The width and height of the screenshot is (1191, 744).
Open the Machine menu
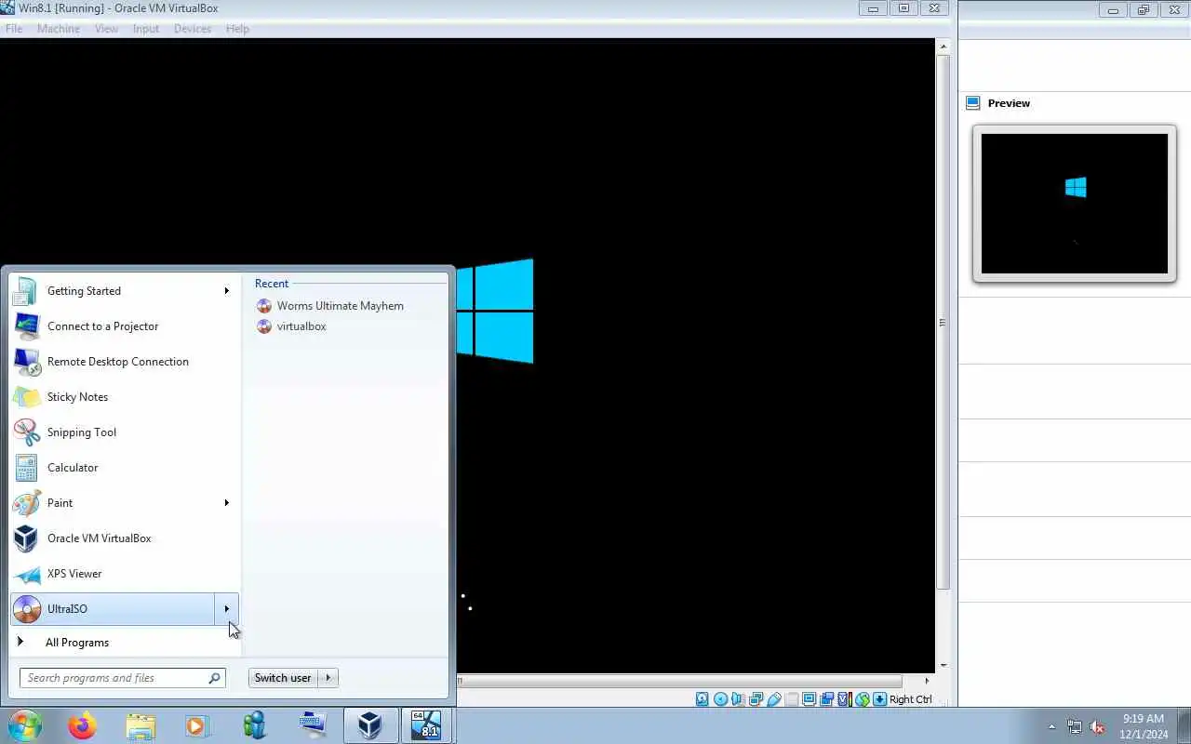tap(59, 29)
